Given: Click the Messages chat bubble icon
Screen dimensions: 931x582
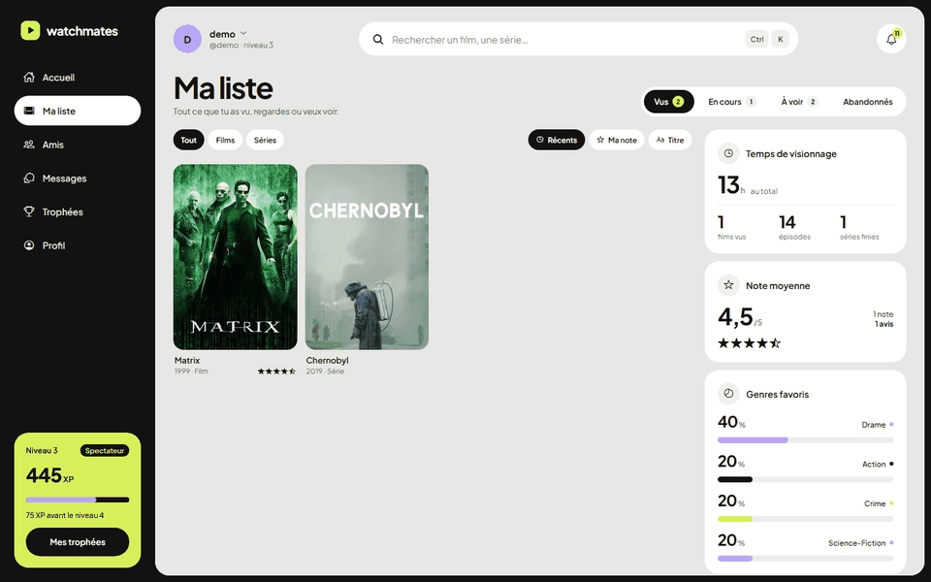Looking at the screenshot, I should (28, 178).
